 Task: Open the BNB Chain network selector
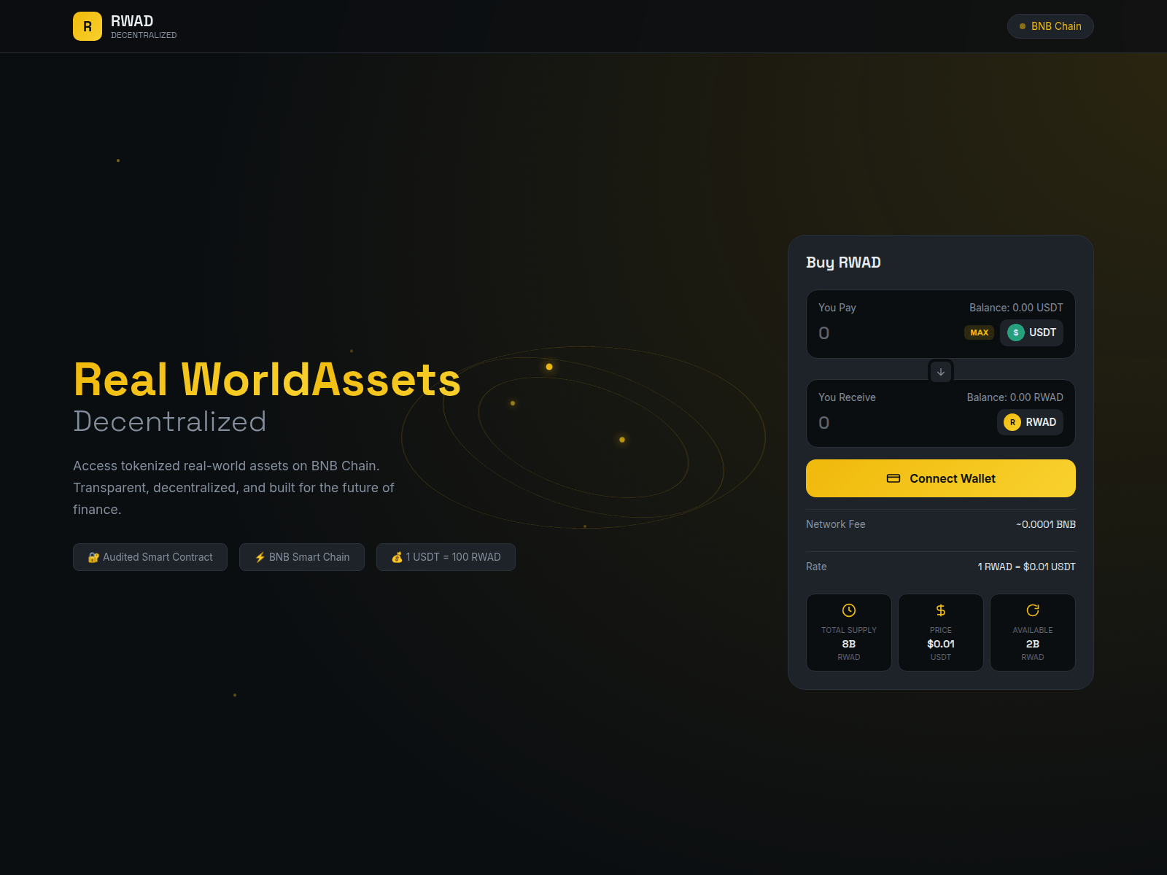tap(1050, 26)
